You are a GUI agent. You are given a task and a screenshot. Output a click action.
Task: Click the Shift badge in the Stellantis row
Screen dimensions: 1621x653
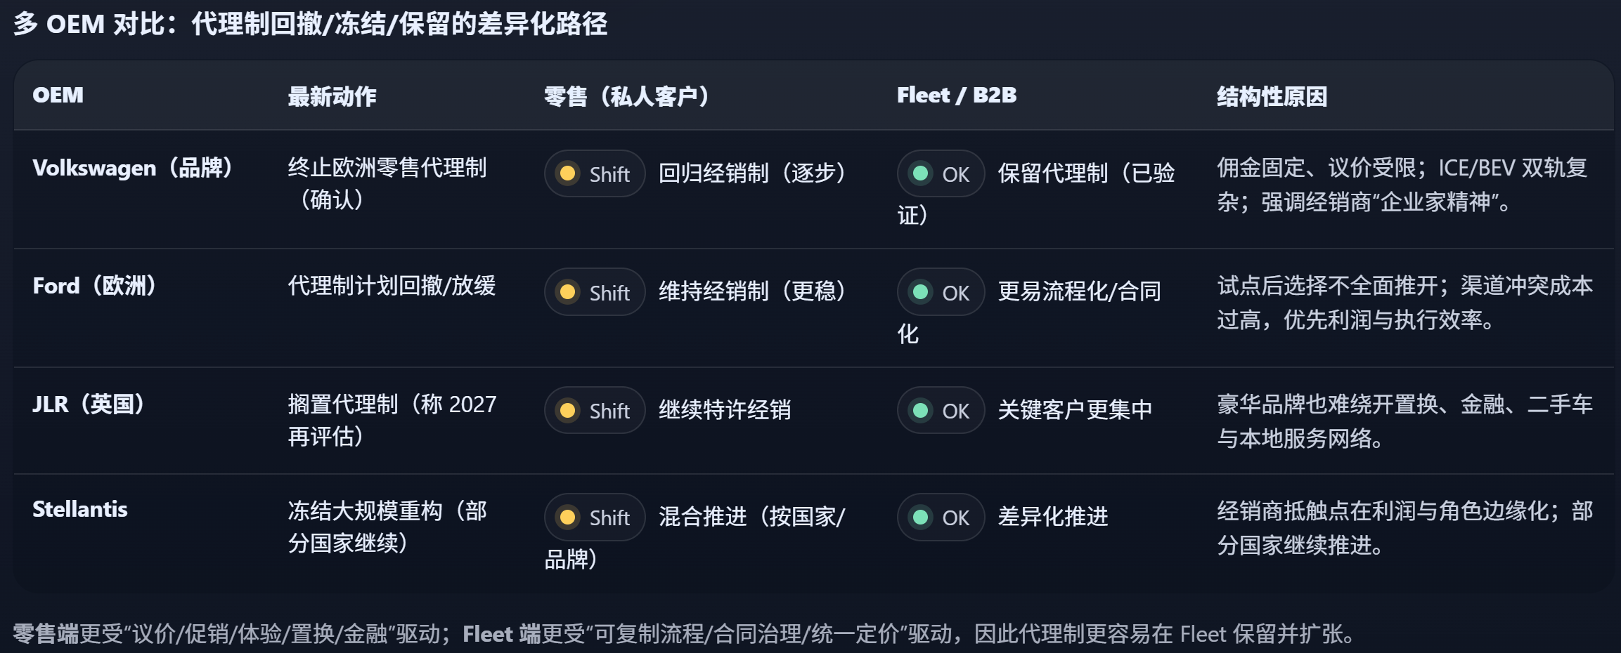pos(594,517)
